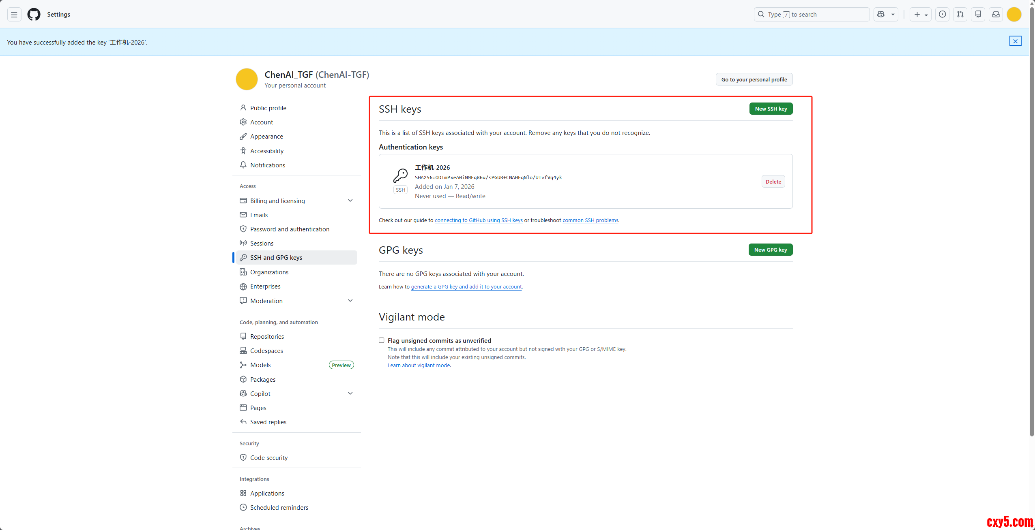
Task: Enable Flag unsigned commits as unverified
Action: [382, 340]
